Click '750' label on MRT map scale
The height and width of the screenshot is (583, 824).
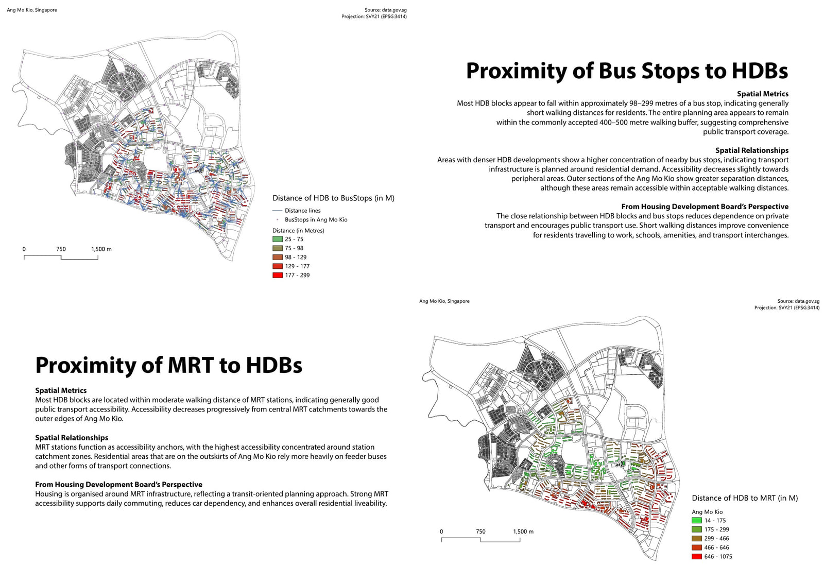point(480,531)
